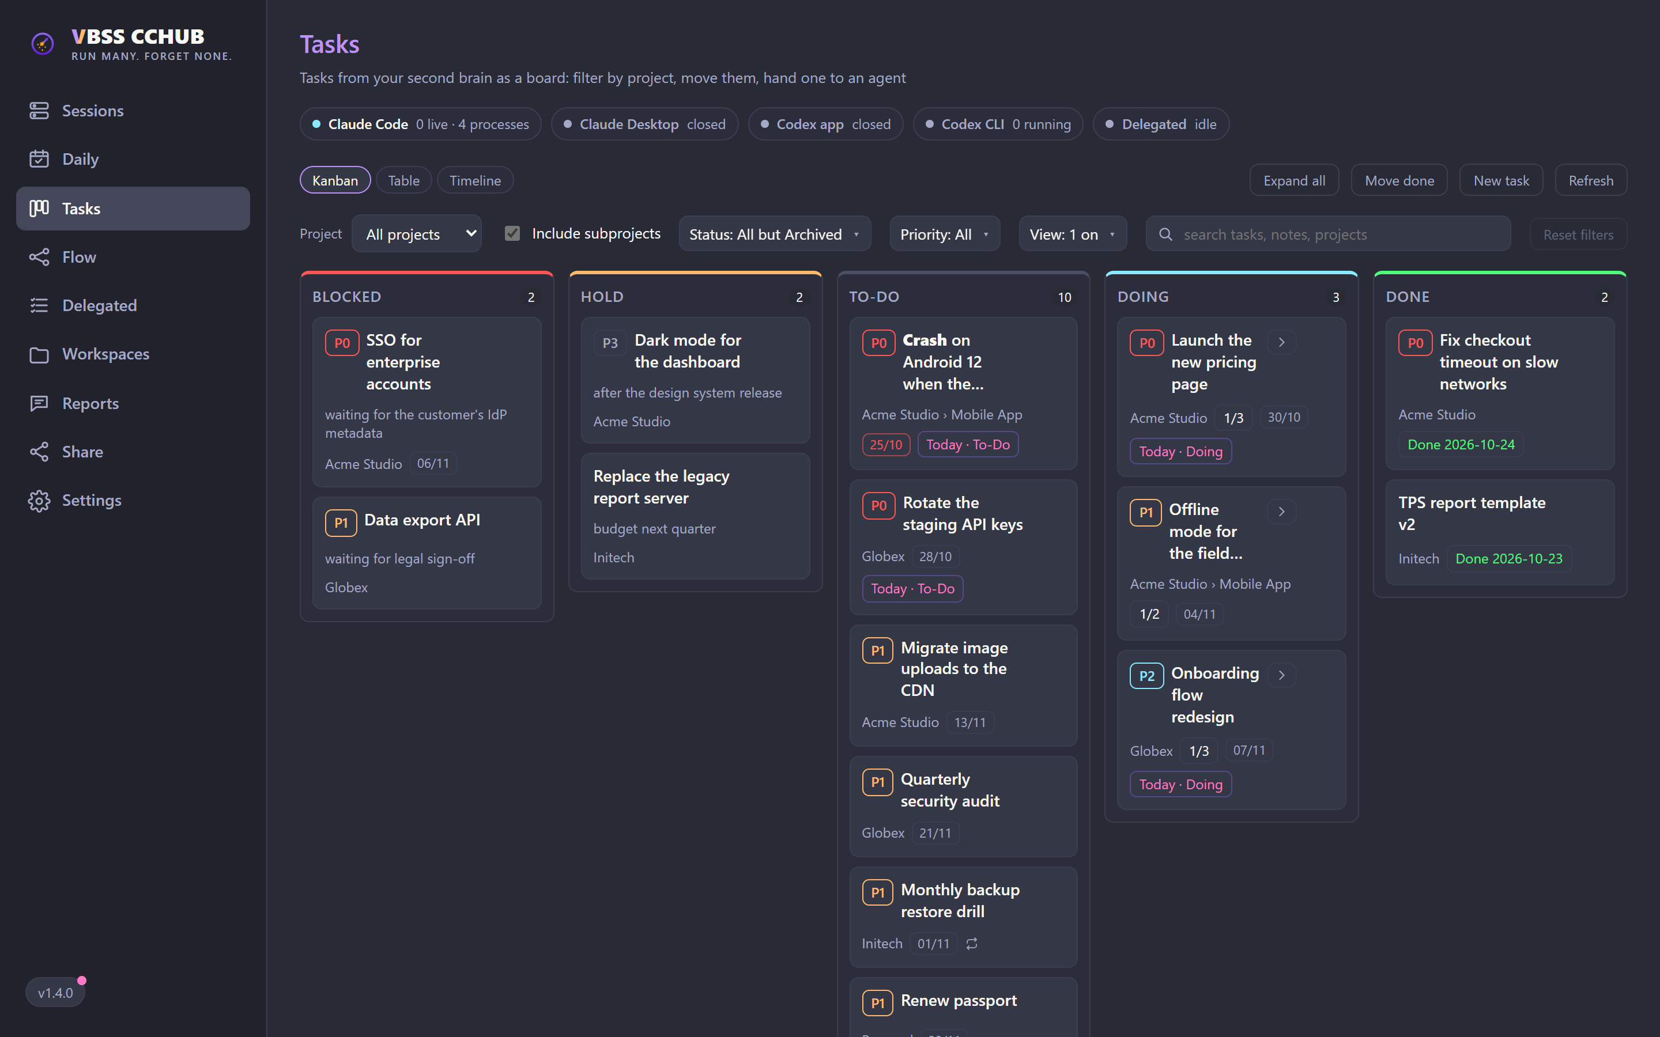Go to Delegated in sidebar
The width and height of the screenshot is (1660, 1037).
[x=133, y=305]
